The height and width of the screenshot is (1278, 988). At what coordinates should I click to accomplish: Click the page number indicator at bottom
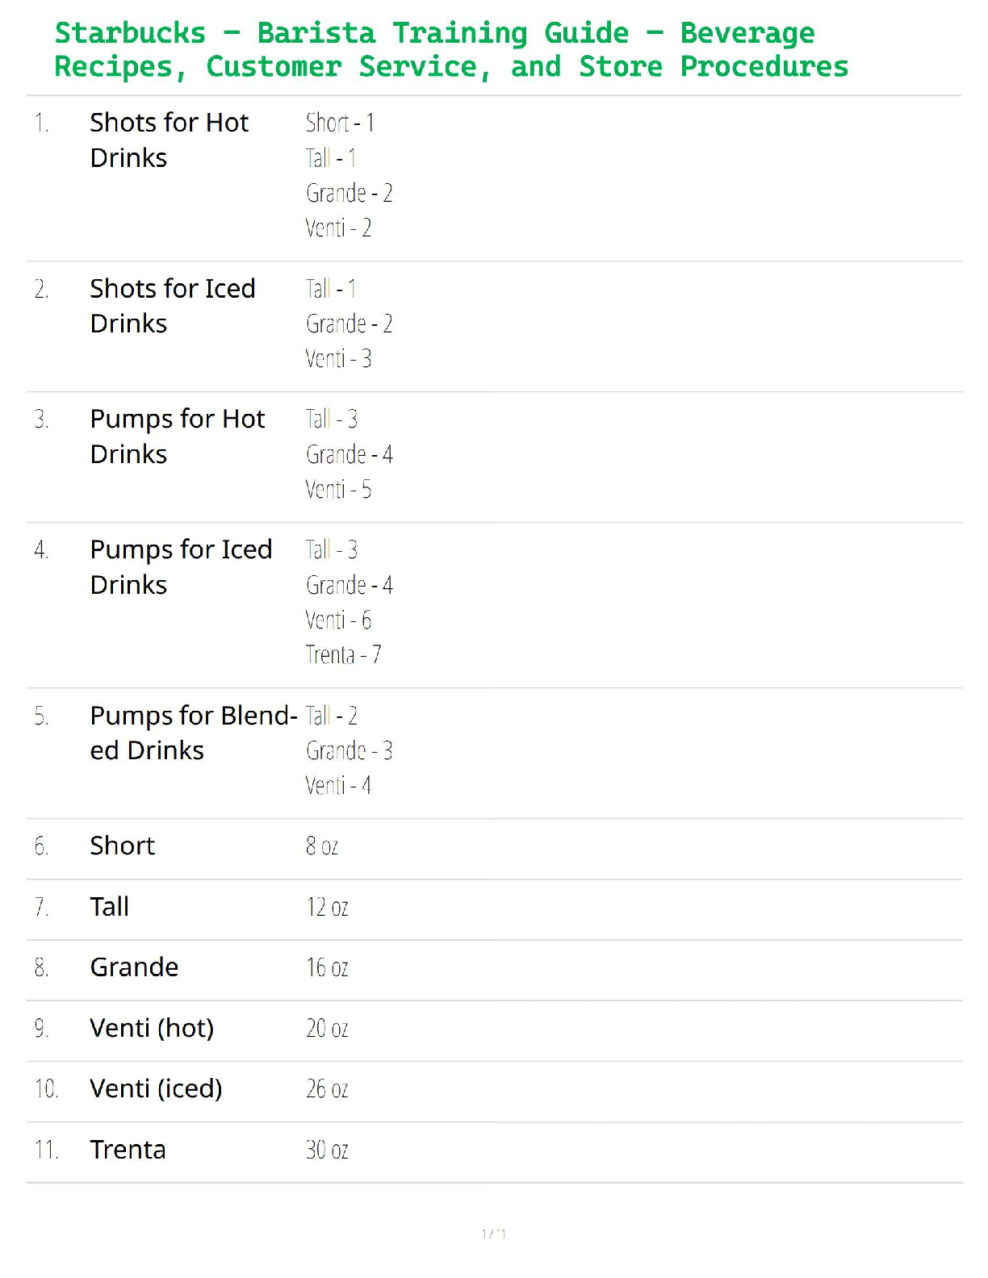point(493,1234)
